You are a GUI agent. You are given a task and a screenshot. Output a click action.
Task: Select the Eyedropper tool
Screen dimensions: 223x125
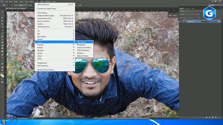click(2, 27)
